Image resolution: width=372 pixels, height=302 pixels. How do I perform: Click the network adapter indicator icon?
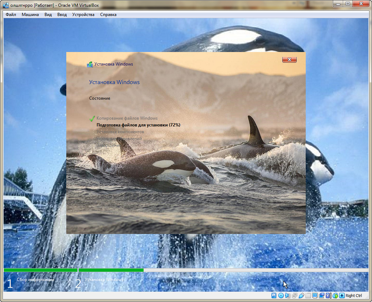(295, 296)
